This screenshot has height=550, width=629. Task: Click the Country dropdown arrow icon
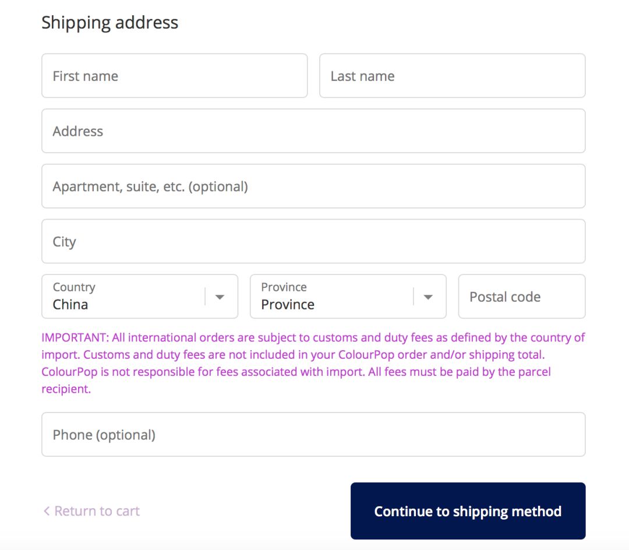click(220, 297)
